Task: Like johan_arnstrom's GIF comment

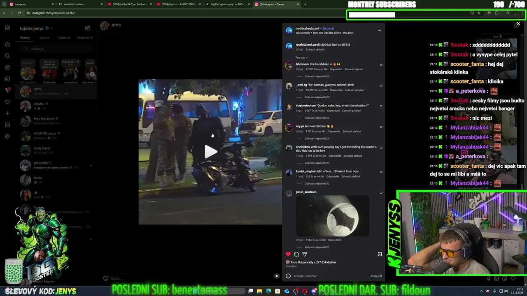Action: (381, 192)
